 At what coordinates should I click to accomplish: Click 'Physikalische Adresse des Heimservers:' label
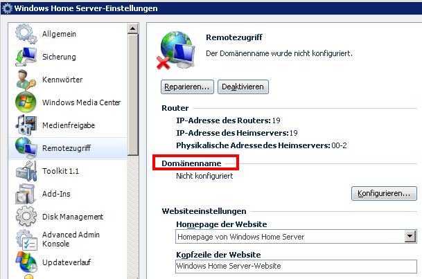click(253, 145)
